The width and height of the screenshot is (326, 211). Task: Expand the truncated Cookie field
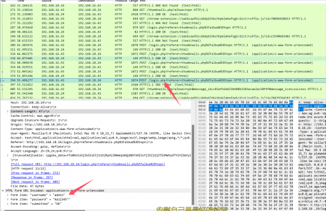pyautogui.click(x=7, y=155)
